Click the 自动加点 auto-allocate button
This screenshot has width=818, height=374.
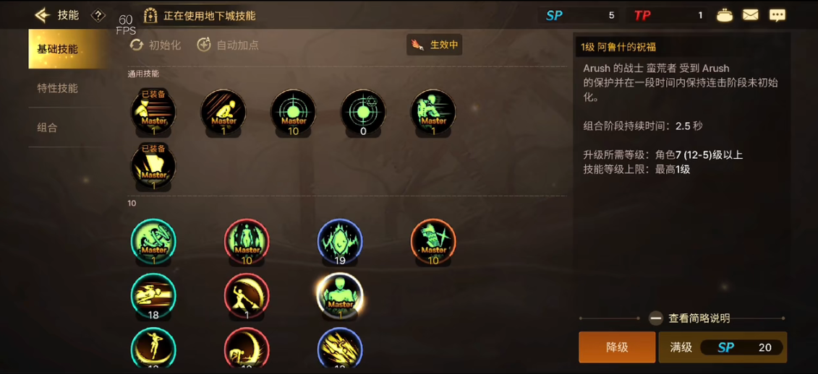click(x=227, y=45)
